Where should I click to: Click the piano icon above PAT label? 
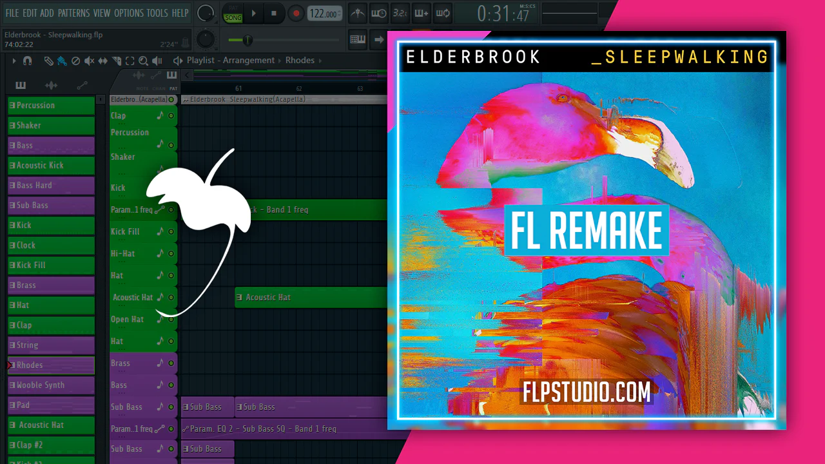coord(172,76)
